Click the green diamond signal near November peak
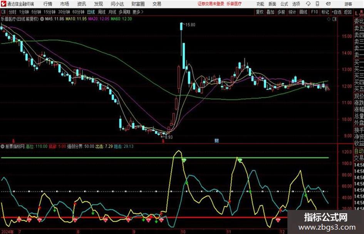This screenshot has width=364, height=234. coord(240,160)
